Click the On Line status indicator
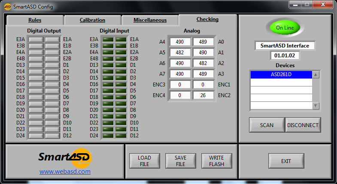The width and height of the screenshot is (337, 184). (x=285, y=28)
